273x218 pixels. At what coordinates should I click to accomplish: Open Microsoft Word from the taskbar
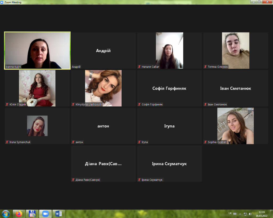coord(58,214)
